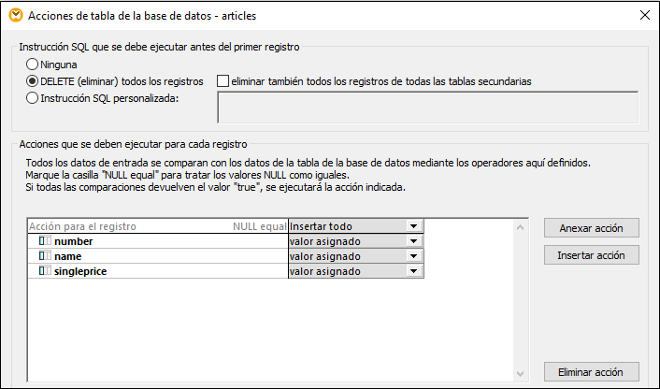Screen dimensions: 660x389
Task: Click the Anexar acción button
Action: pos(591,228)
